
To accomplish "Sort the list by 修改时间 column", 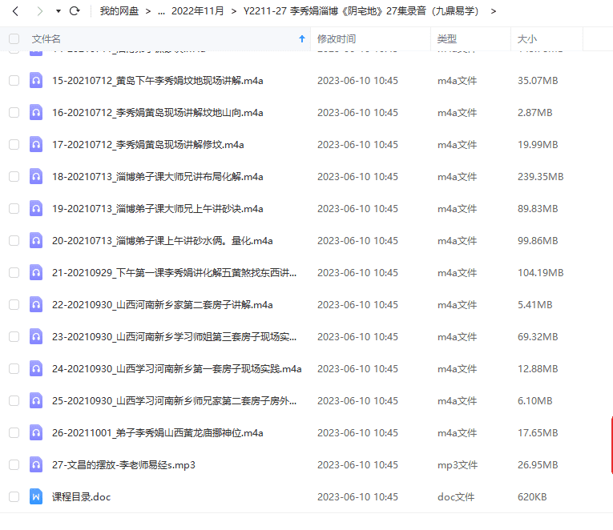I will [337, 38].
